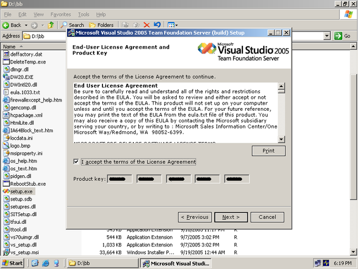The width and height of the screenshot is (358, 269).
Task: Click the second product key field
Action: click(x=149, y=179)
